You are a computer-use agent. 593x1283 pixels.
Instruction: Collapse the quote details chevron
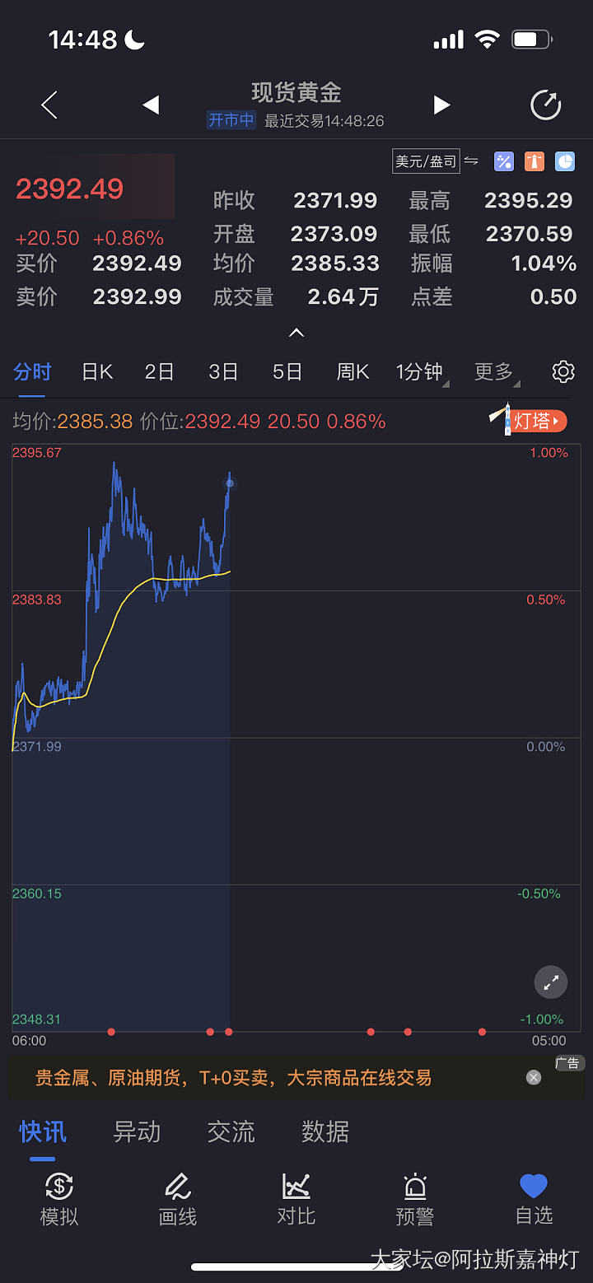(x=296, y=333)
